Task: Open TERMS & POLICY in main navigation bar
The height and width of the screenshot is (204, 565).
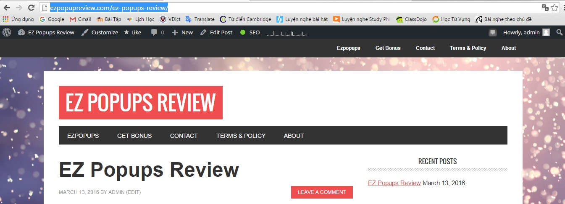Action: click(x=241, y=136)
